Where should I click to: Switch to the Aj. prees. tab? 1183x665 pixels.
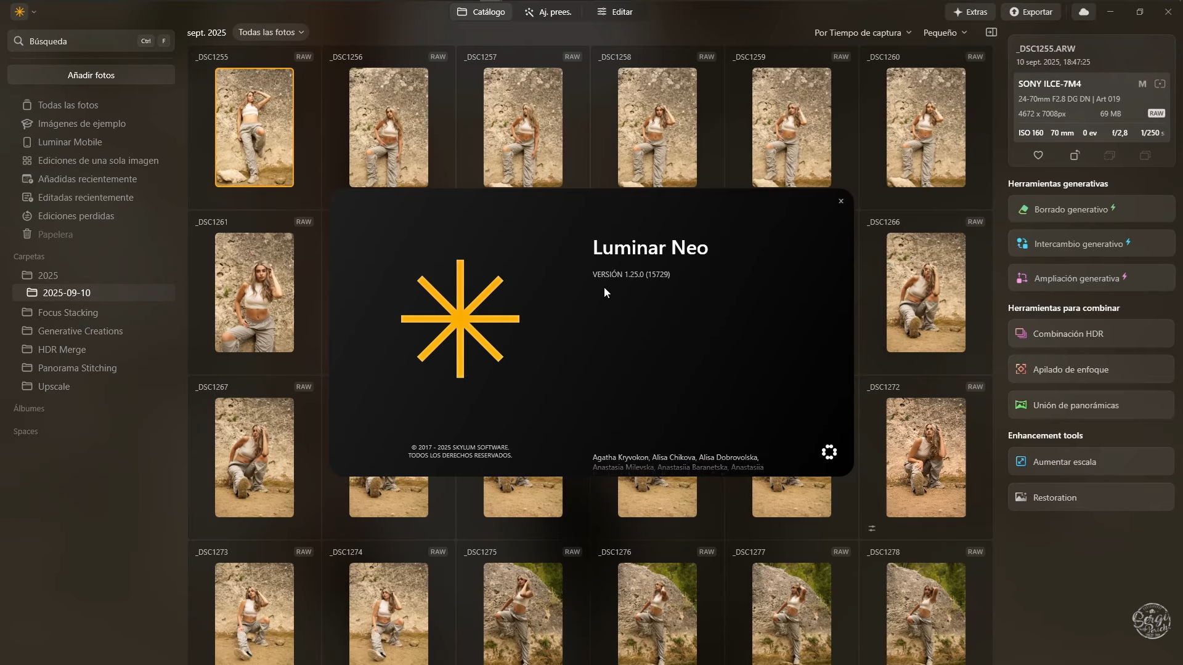pyautogui.click(x=548, y=12)
